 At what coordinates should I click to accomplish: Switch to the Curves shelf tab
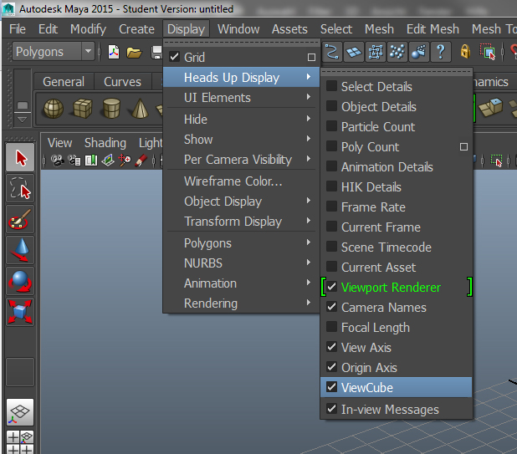122,82
